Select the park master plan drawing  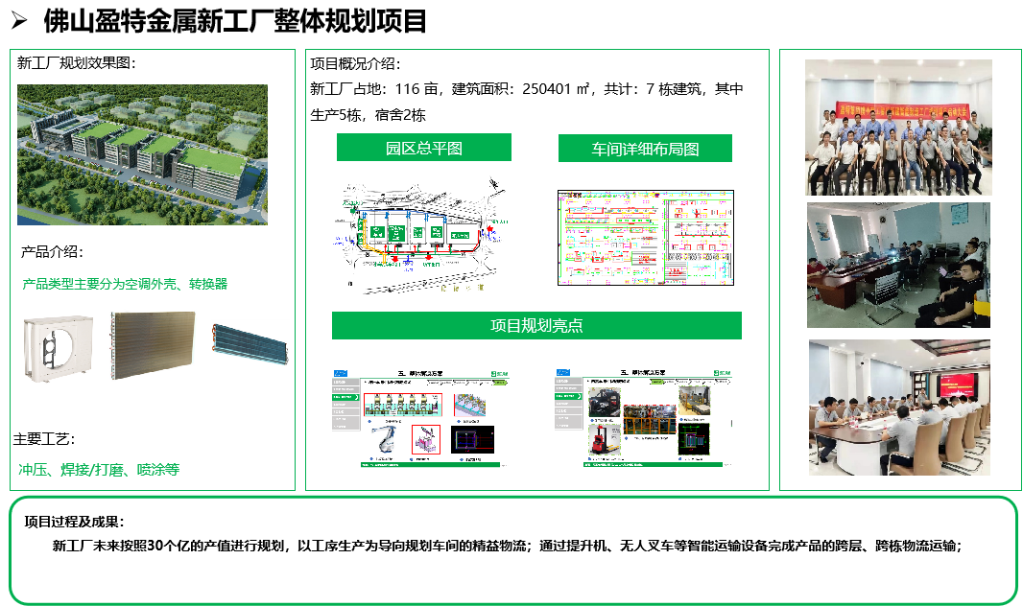[x=423, y=236]
